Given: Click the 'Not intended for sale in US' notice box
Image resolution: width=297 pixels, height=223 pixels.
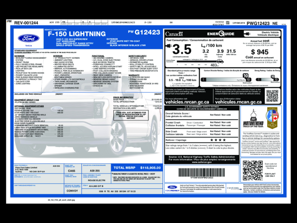Looking at the screenshot, I should point(131,115).
